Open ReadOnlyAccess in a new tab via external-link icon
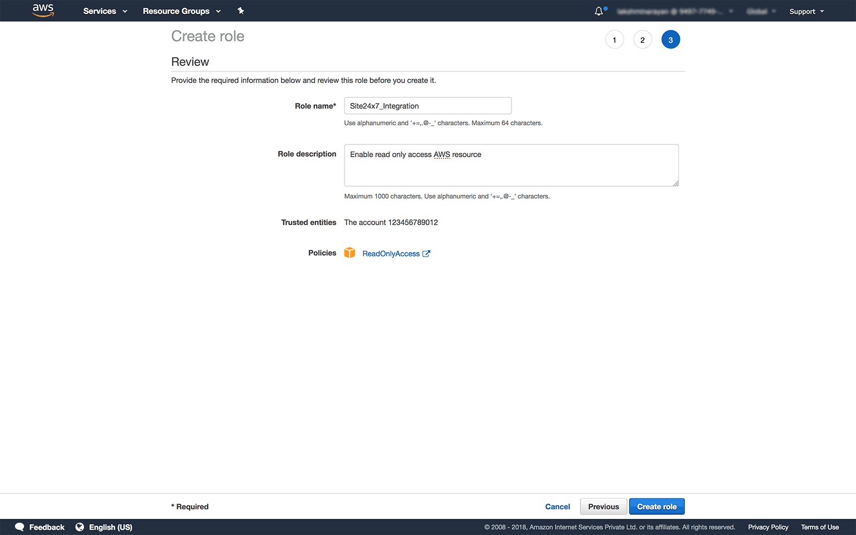 click(426, 254)
